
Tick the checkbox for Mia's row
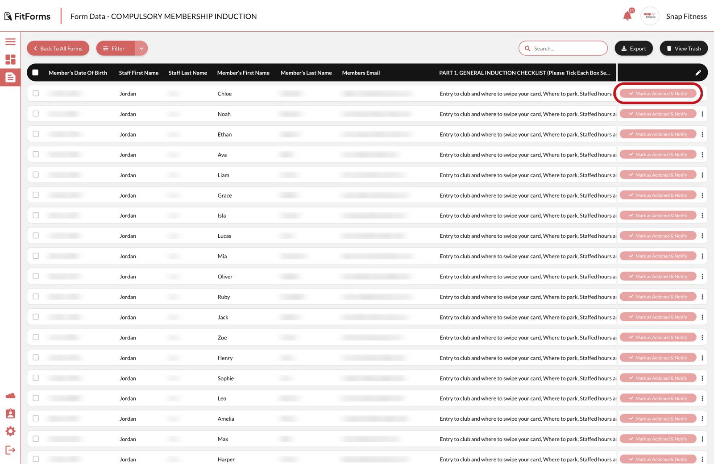click(x=36, y=256)
